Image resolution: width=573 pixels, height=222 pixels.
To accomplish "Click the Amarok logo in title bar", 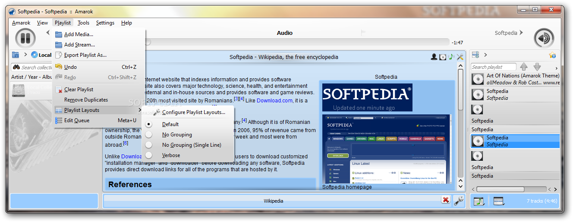I will click(x=12, y=12).
